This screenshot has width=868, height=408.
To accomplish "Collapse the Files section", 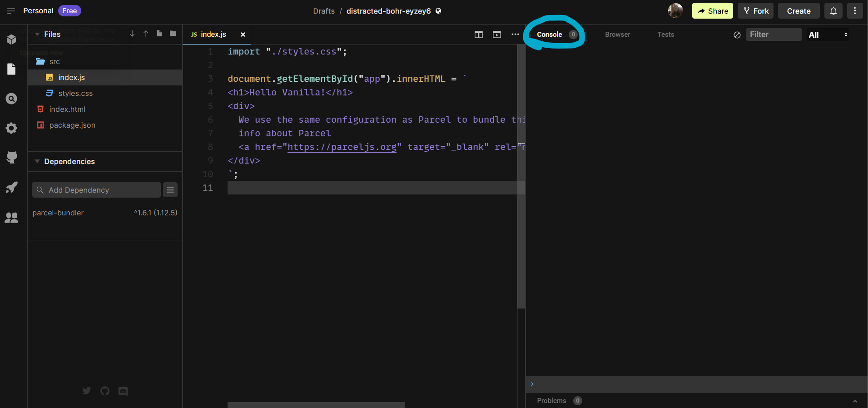I will pos(38,34).
